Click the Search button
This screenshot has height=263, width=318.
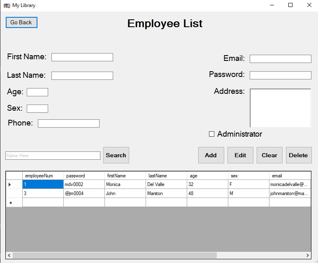pyautogui.click(x=116, y=155)
